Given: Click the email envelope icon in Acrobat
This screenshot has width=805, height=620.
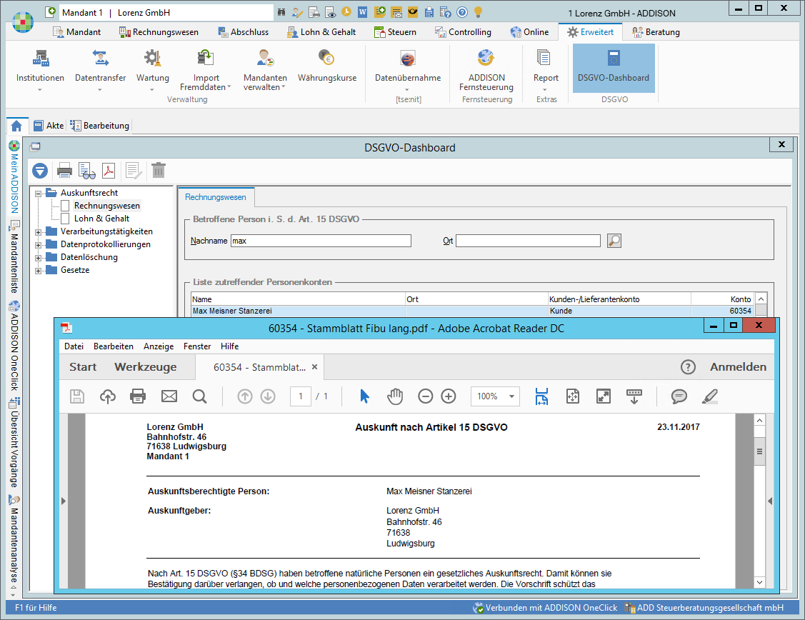Looking at the screenshot, I should tap(169, 396).
